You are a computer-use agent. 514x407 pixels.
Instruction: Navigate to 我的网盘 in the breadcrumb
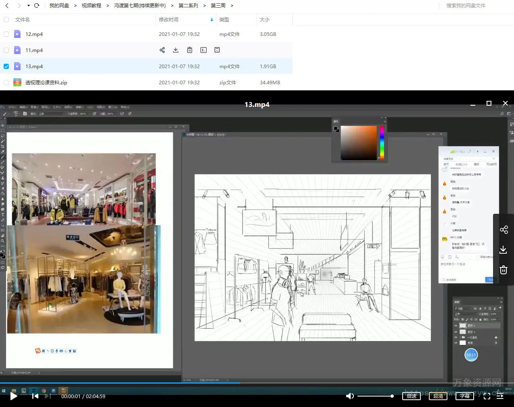[x=59, y=6]
